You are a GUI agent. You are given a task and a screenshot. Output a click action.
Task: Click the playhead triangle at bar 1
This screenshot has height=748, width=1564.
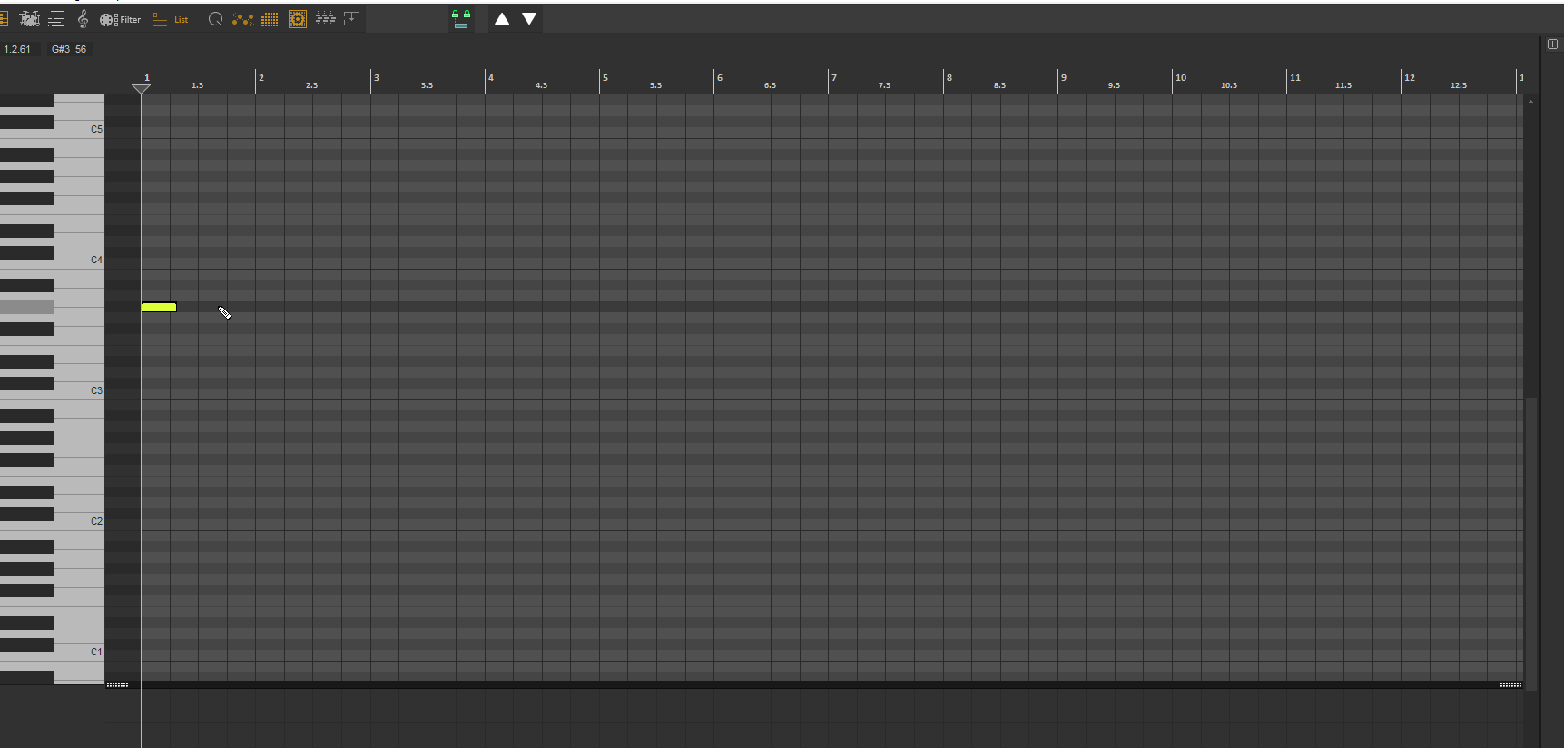click(x=141, y=88)
